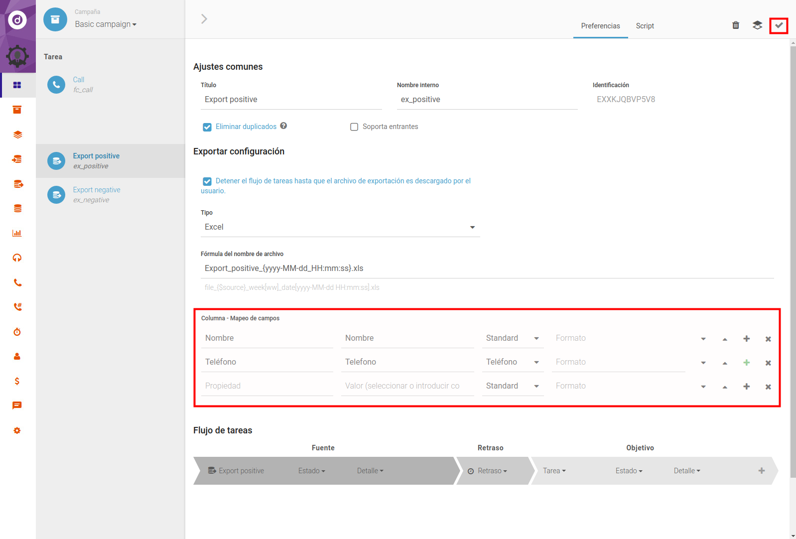Save changes with the checkmark icon
This screenshot has height=539, width=796.
[x=779, y=25]
